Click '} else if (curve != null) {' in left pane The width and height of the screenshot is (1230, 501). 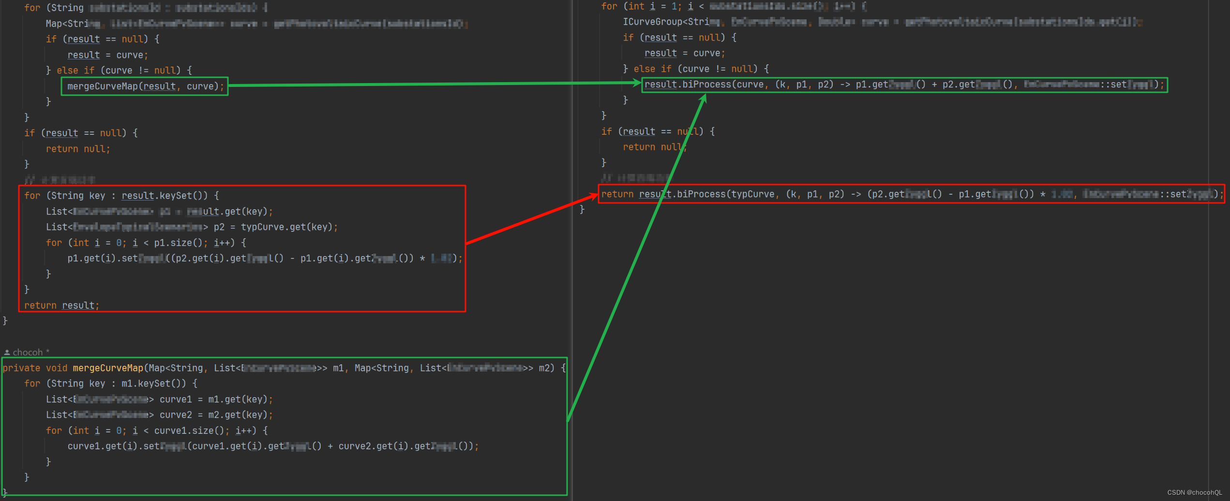click(x=119, y=71)
